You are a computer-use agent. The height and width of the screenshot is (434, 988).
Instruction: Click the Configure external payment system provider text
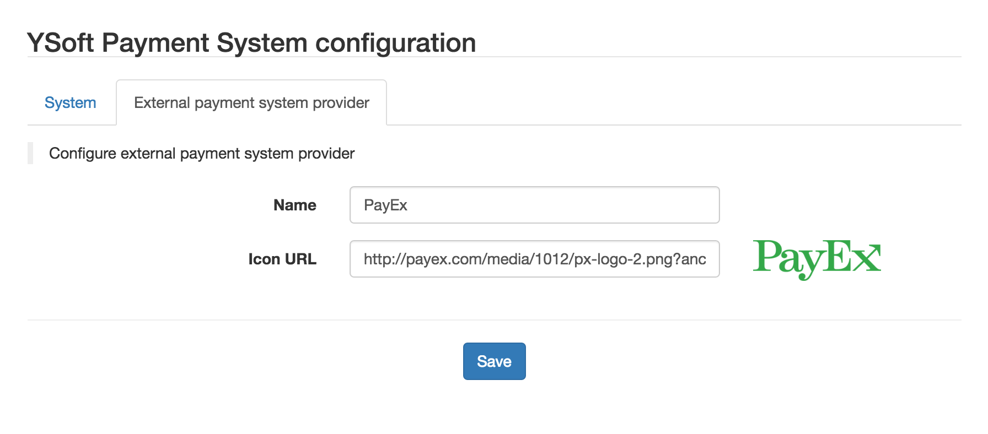click(202, 153)
